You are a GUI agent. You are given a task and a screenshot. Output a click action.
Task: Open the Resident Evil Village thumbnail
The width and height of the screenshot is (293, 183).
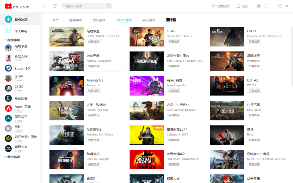point(66,135)
